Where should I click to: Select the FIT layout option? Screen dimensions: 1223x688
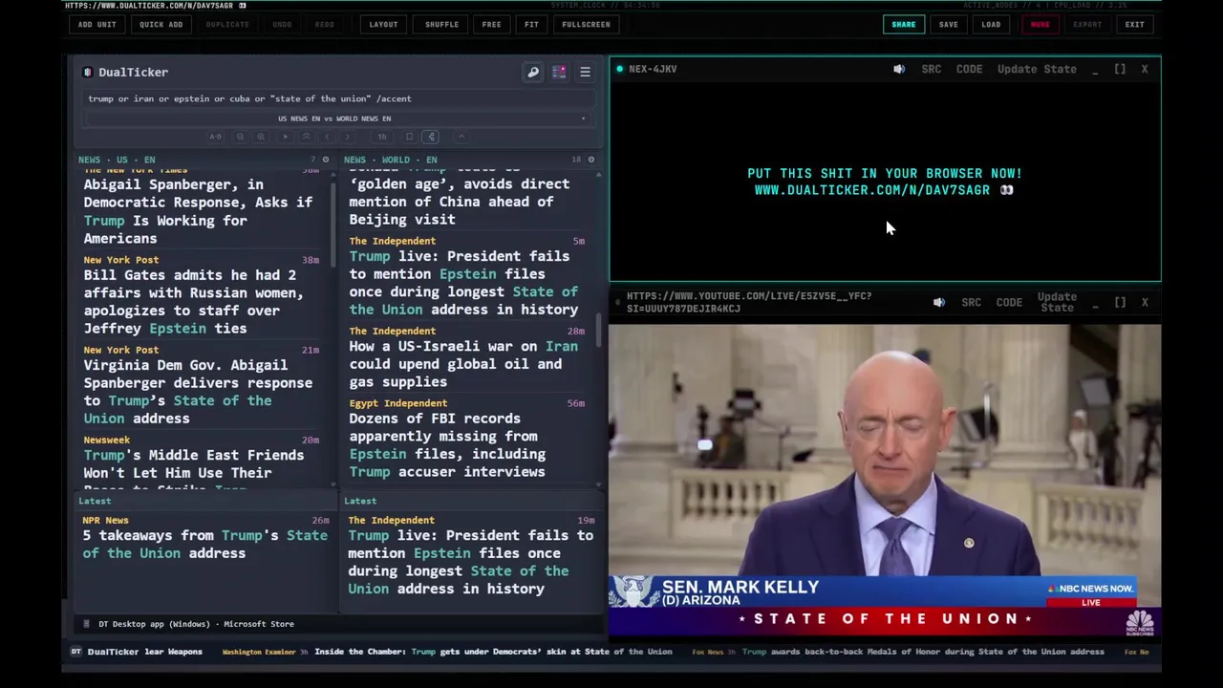(531, 24)
